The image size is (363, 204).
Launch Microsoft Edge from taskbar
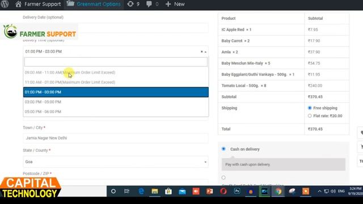click(141, 192)
